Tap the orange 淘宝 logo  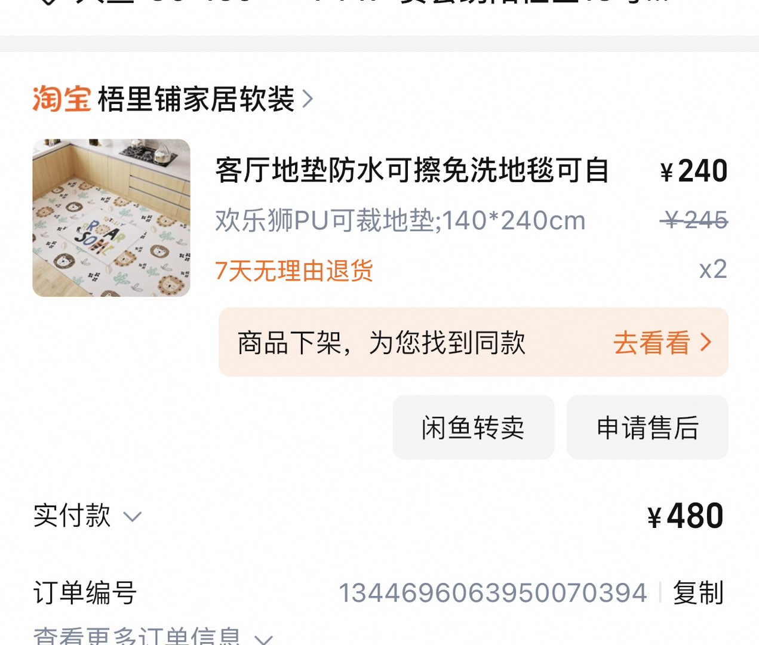point(62,99)
